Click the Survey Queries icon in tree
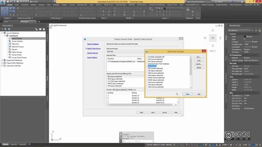 [10, 41]
